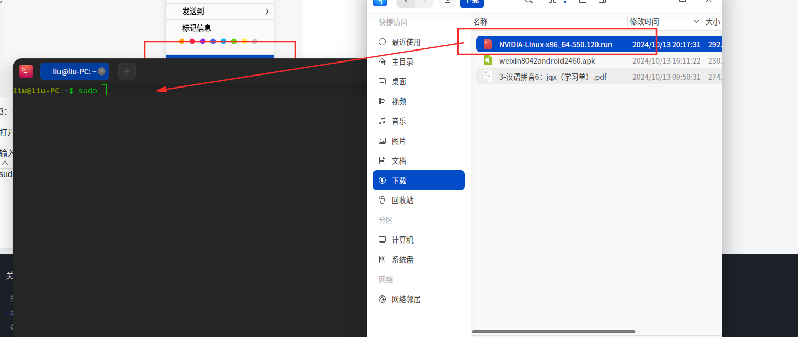Viewport: 798px width, 337px height.
Task: Click the monitor icon beside 计算机
Action: click(x=382, y=240)
